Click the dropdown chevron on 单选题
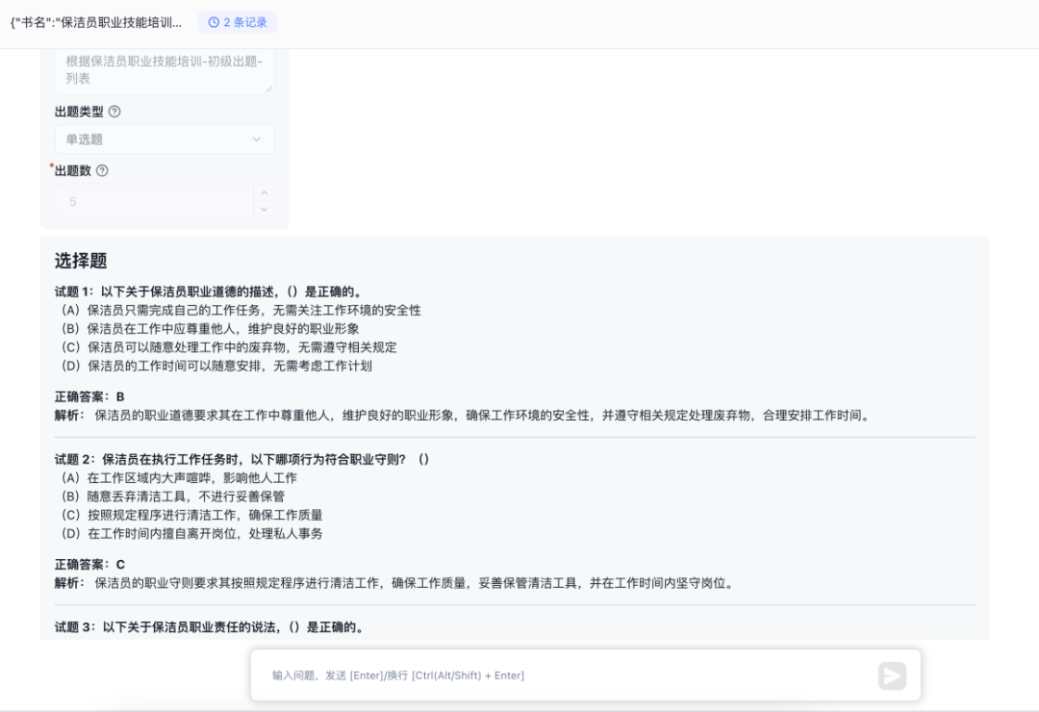This screenshot has width=1039, height=712. pos(257,139)
